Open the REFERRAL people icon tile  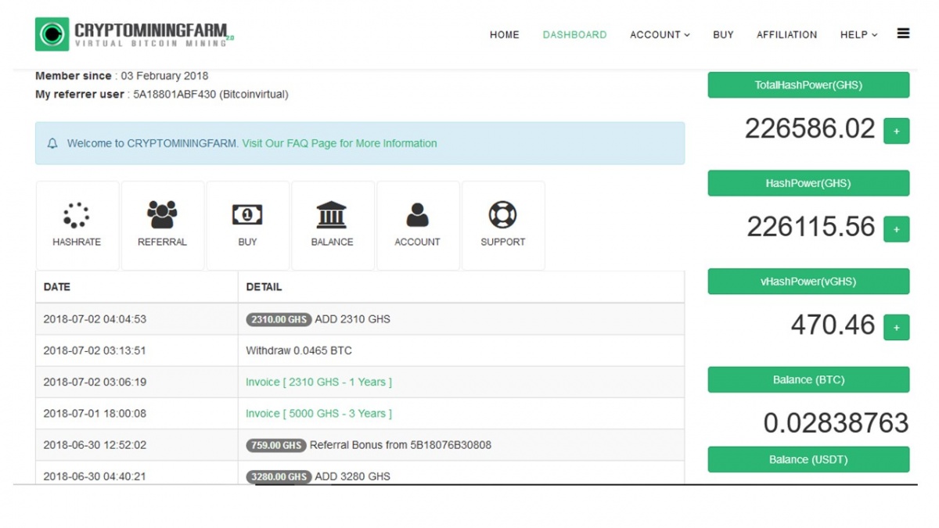163,226
